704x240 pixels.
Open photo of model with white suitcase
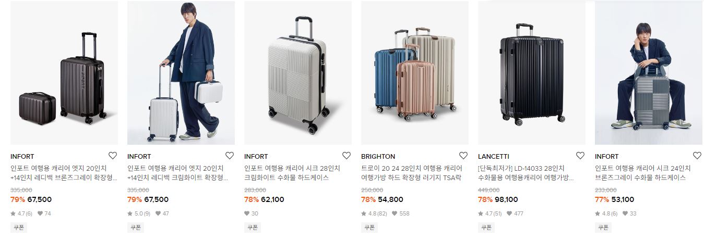pyautogui.click(x=181, y=73)
